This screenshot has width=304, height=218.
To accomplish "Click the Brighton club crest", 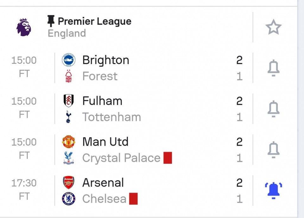I will [x=69, y=60].
